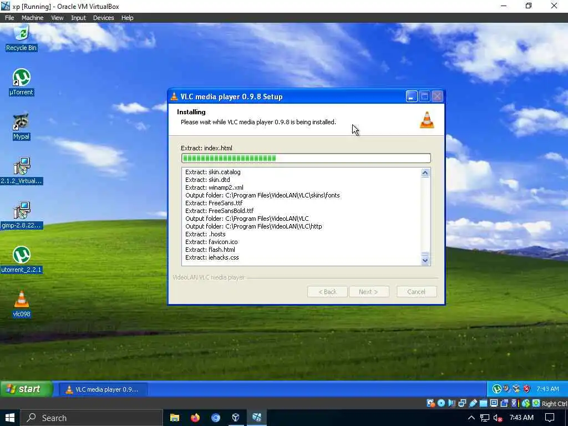This screenshot has width=568, height=426.
Task: Open the VirtualBox View menu
Action: click(57, 18)
